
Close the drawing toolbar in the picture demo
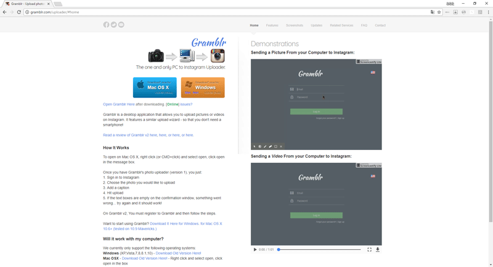281,146
